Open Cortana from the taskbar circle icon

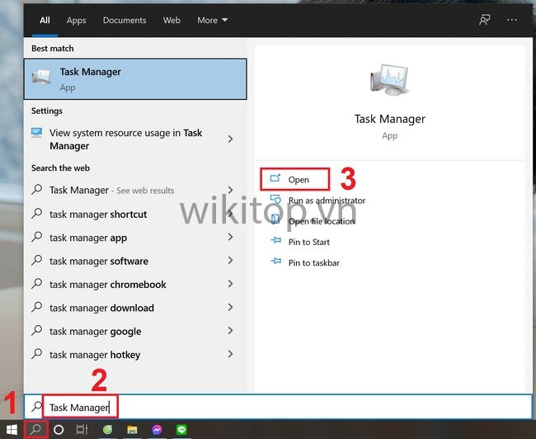point(59,430)
